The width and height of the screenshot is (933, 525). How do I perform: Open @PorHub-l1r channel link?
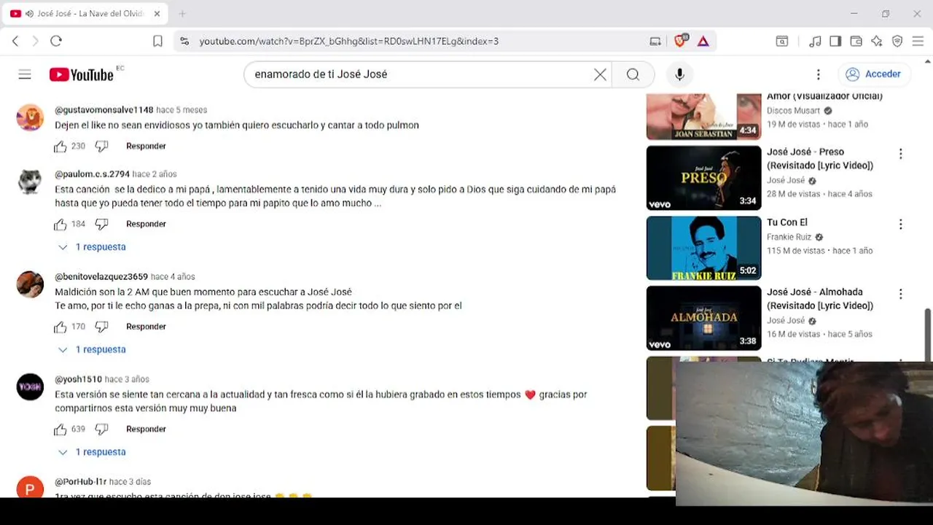tap(81, 482)
